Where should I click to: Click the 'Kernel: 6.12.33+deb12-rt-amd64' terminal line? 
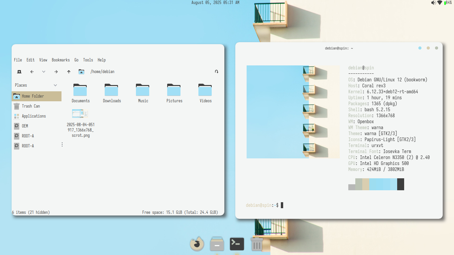point(383,92)
